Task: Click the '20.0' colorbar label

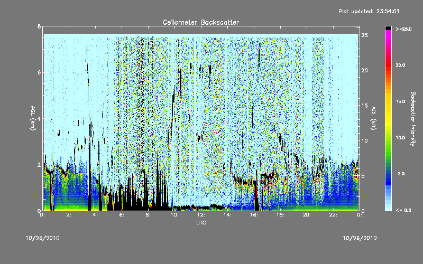Action: [x=401, y=65]
